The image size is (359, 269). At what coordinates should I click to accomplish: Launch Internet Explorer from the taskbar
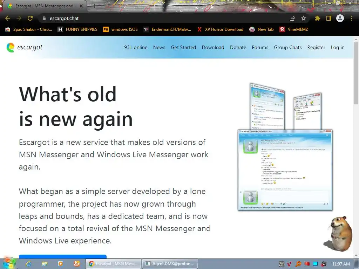click(x=28, y=264)
